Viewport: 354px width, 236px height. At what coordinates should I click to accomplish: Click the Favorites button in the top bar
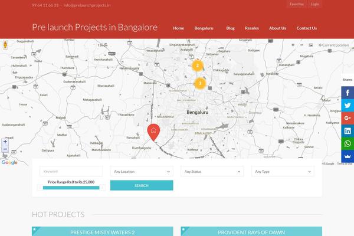(x=296, y=4)
